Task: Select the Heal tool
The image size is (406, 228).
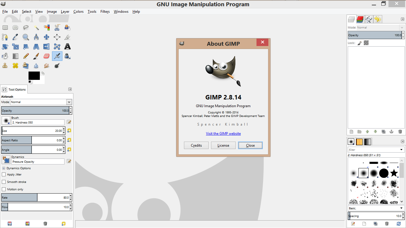Action: tap(15, 66)
